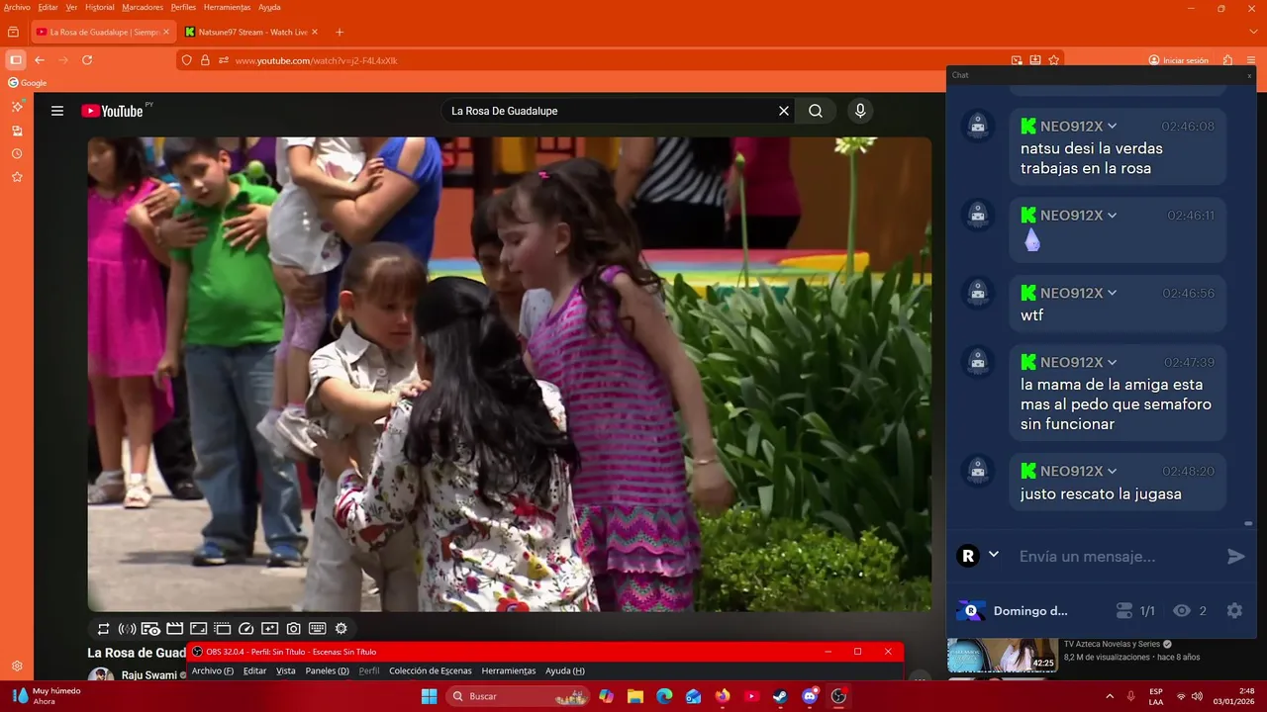This screenshot has height=712, width=1267.
Task: Open the extensions puzzle icon
Action: click(1227, 60)
